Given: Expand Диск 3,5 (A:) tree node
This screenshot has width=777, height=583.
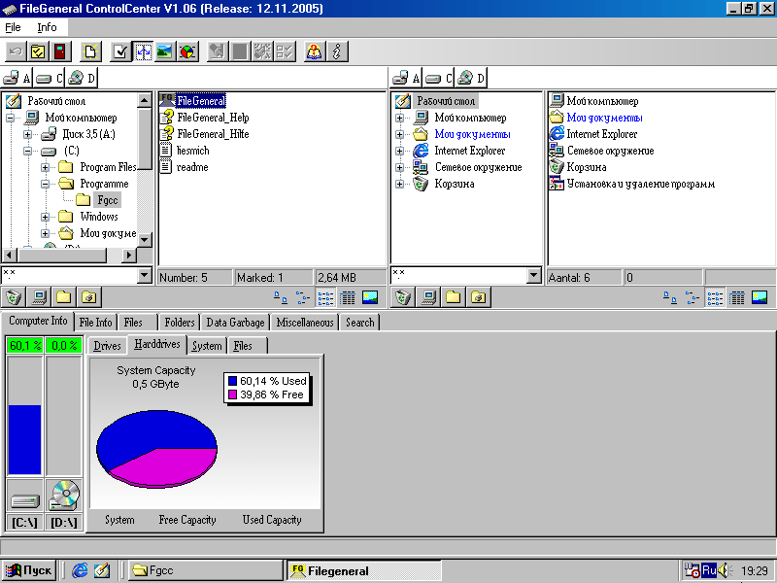Looking at the screenshot, I should [x=28, y=134].
